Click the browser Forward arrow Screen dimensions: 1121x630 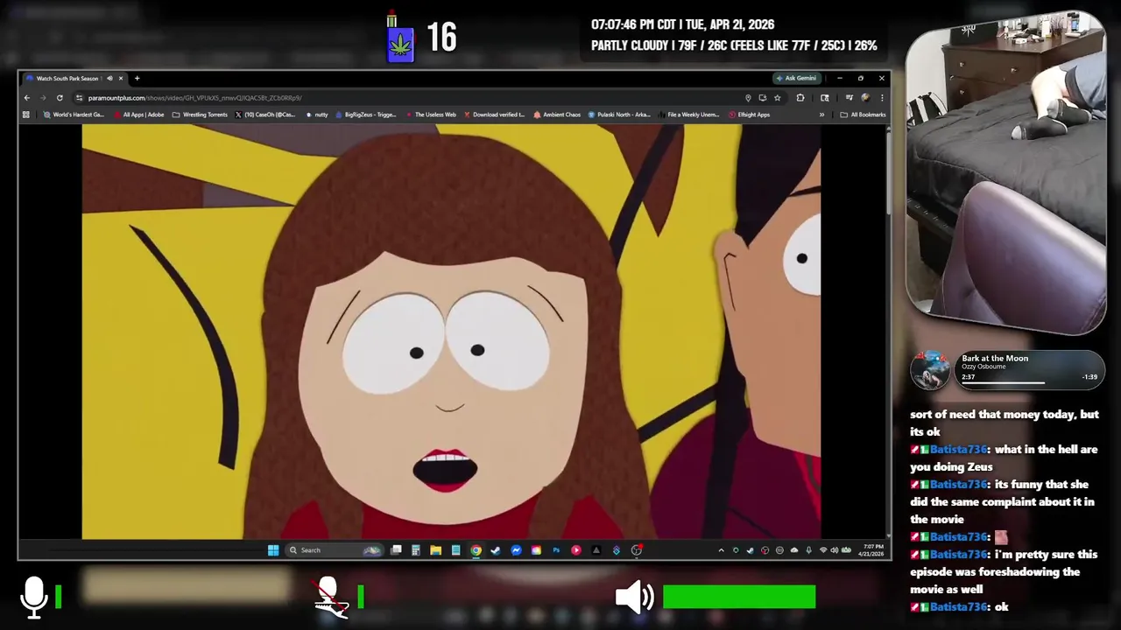tap(43, 98)
